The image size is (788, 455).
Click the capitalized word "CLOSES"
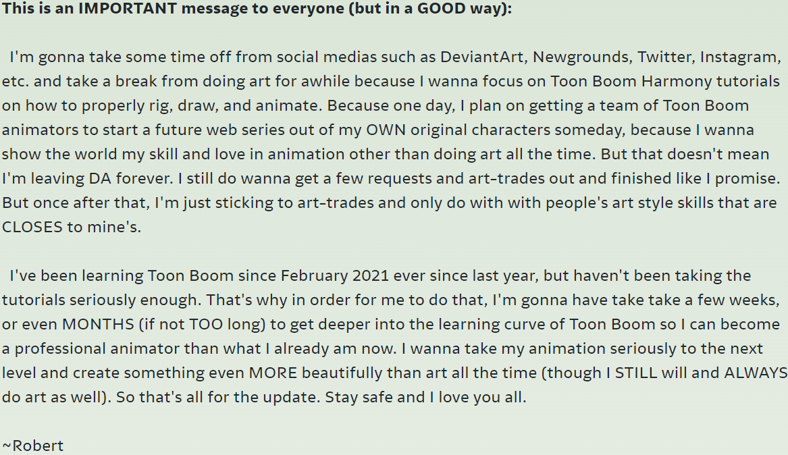click(32, 227)
